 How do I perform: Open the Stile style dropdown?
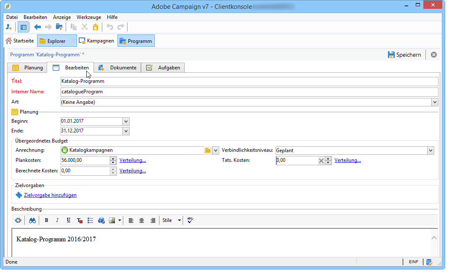[172, 221]
